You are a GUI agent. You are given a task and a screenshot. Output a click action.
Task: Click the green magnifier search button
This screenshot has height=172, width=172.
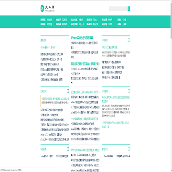coord(129,9)
